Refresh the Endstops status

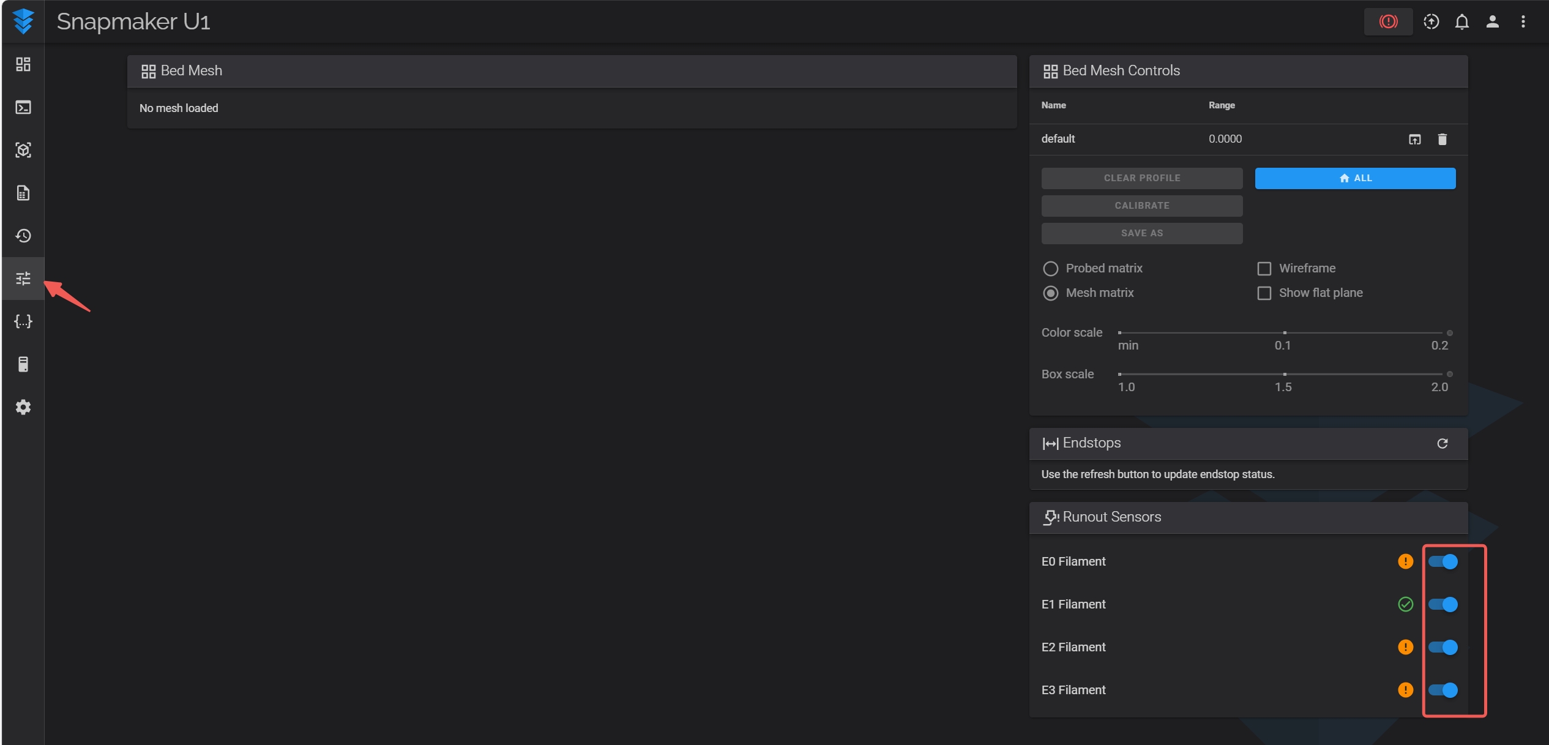tap(1442, 443)
